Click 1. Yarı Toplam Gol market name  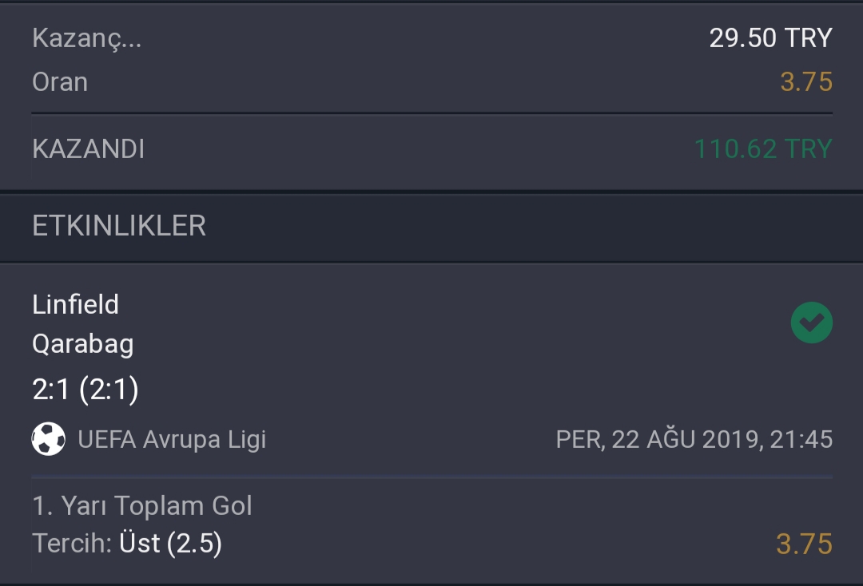(142, 505)
